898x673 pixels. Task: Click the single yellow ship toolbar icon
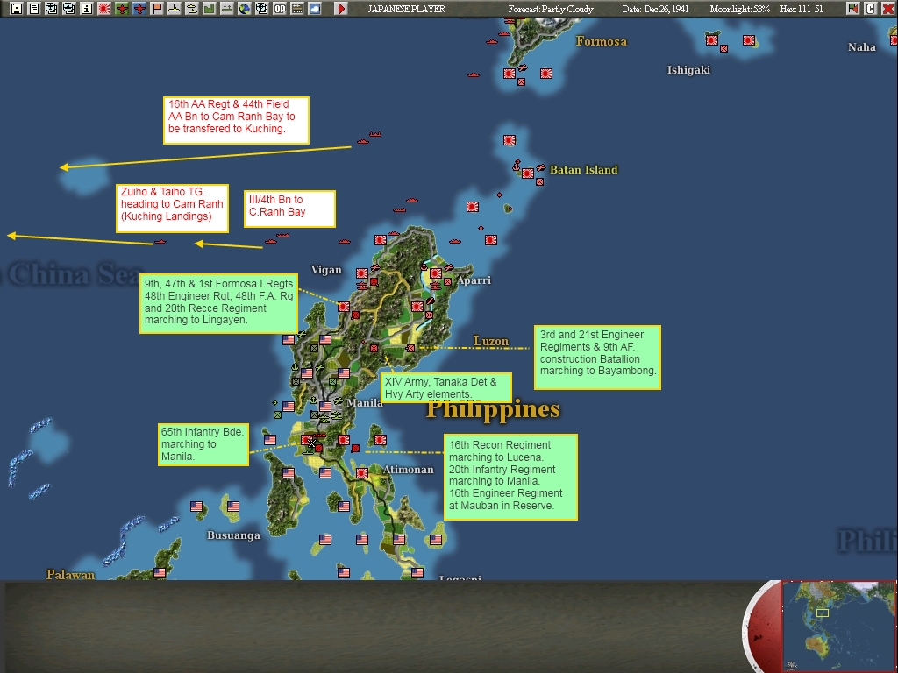175,9
